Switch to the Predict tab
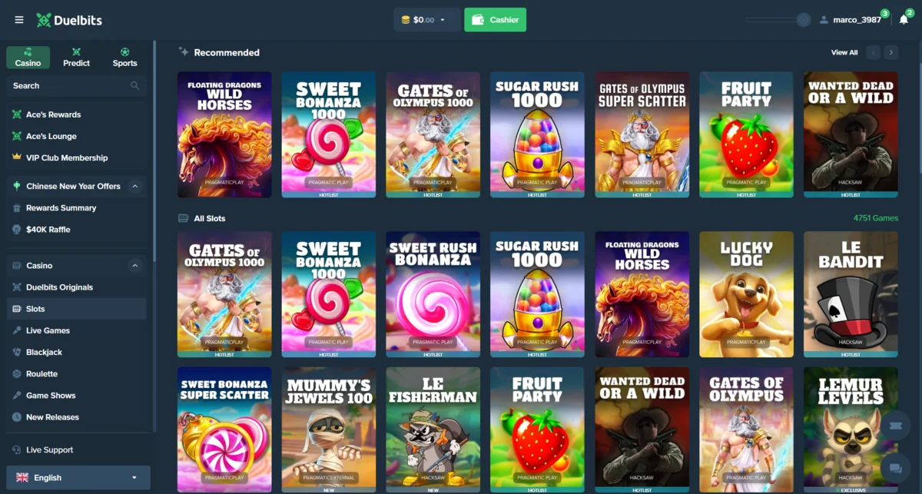 pos(76,58)
